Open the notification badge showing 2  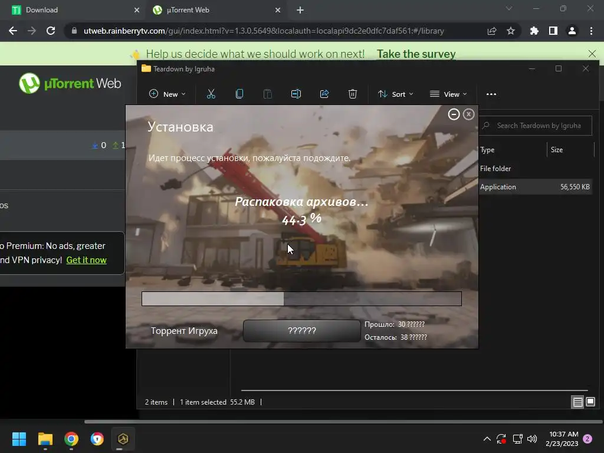587,439
